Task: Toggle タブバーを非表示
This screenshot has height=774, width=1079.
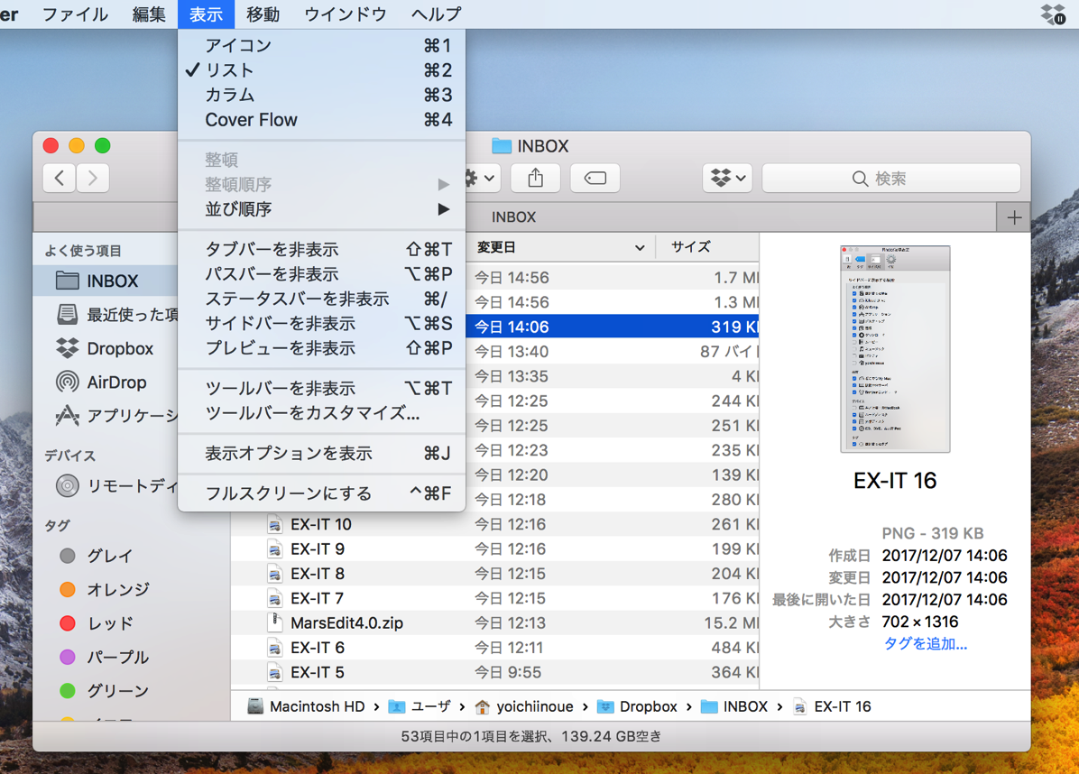Action: [321, 249]
